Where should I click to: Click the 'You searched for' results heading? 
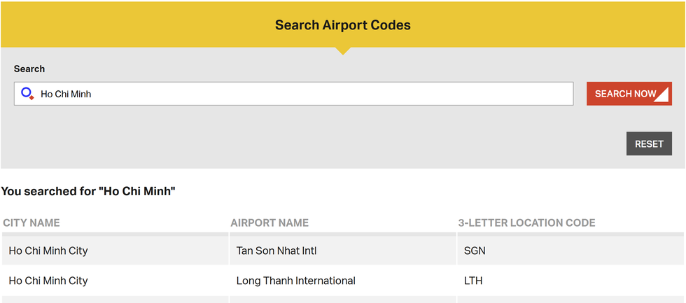click(x=88, y=191)
